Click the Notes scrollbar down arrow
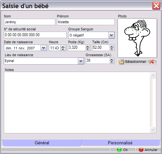 click(153, 129)
